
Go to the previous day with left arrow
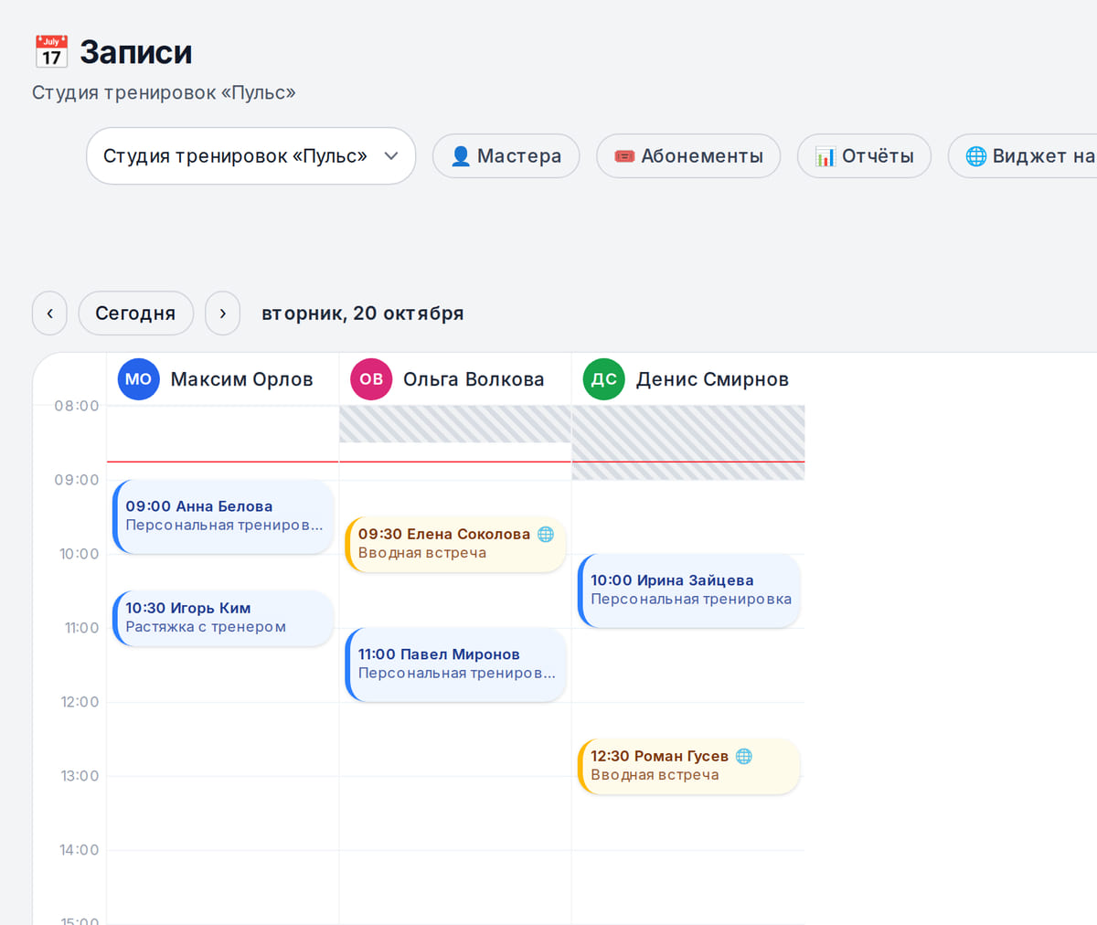click(49, 314)
